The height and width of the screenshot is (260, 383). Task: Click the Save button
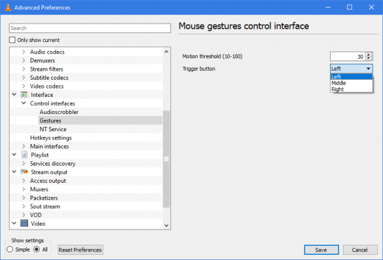click(x=321, y=250)
